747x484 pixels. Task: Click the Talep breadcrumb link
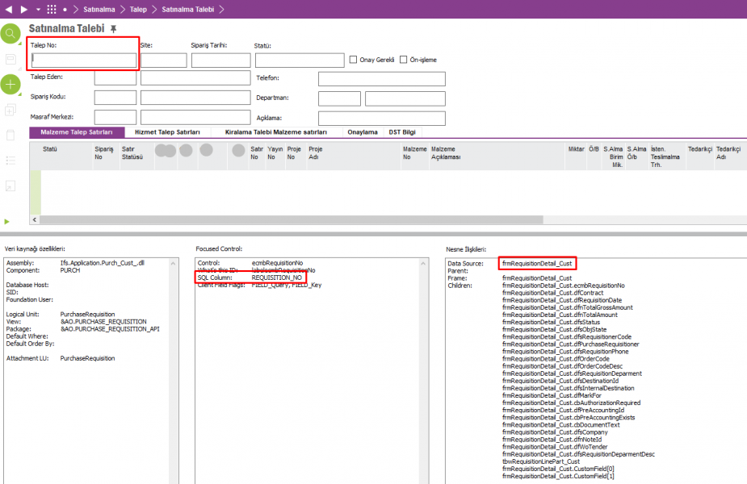[138, 9]
